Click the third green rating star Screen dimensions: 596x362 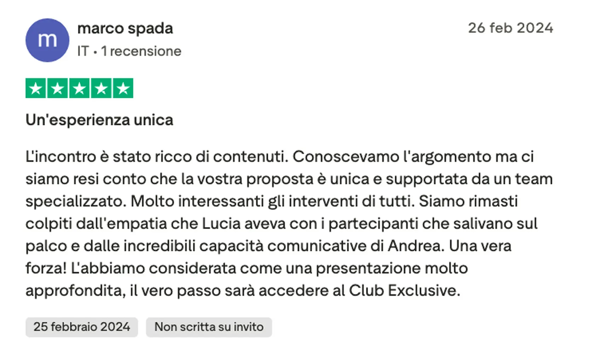[79, 88]
